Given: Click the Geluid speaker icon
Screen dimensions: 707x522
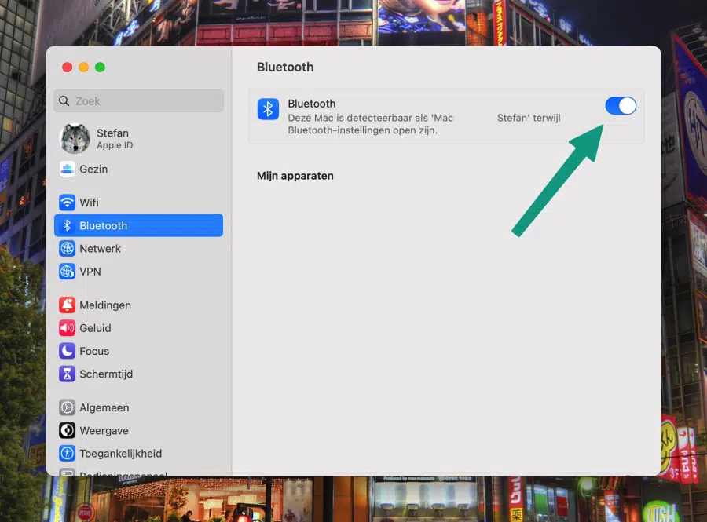Looking at the screenshot, I should (68, 328).
